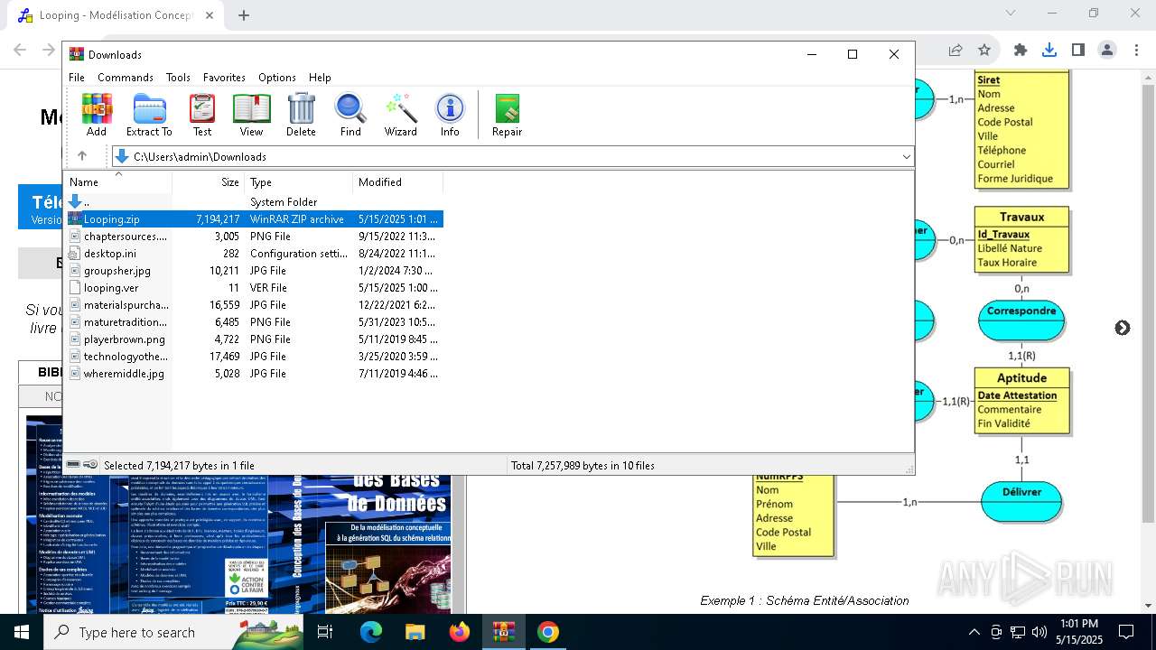Open the Commands menu

point(126,78)
